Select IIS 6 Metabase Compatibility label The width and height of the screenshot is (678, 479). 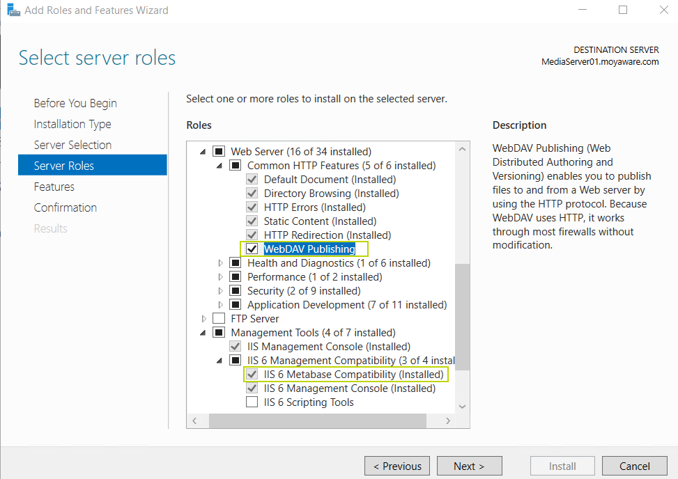(x=354, y=374)
